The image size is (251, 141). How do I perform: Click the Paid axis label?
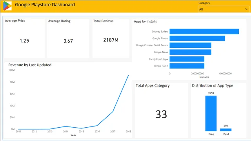tap(226, 134)
